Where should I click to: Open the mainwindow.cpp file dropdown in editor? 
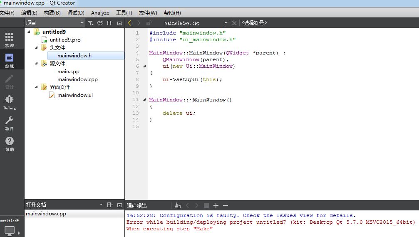point(226,23)
